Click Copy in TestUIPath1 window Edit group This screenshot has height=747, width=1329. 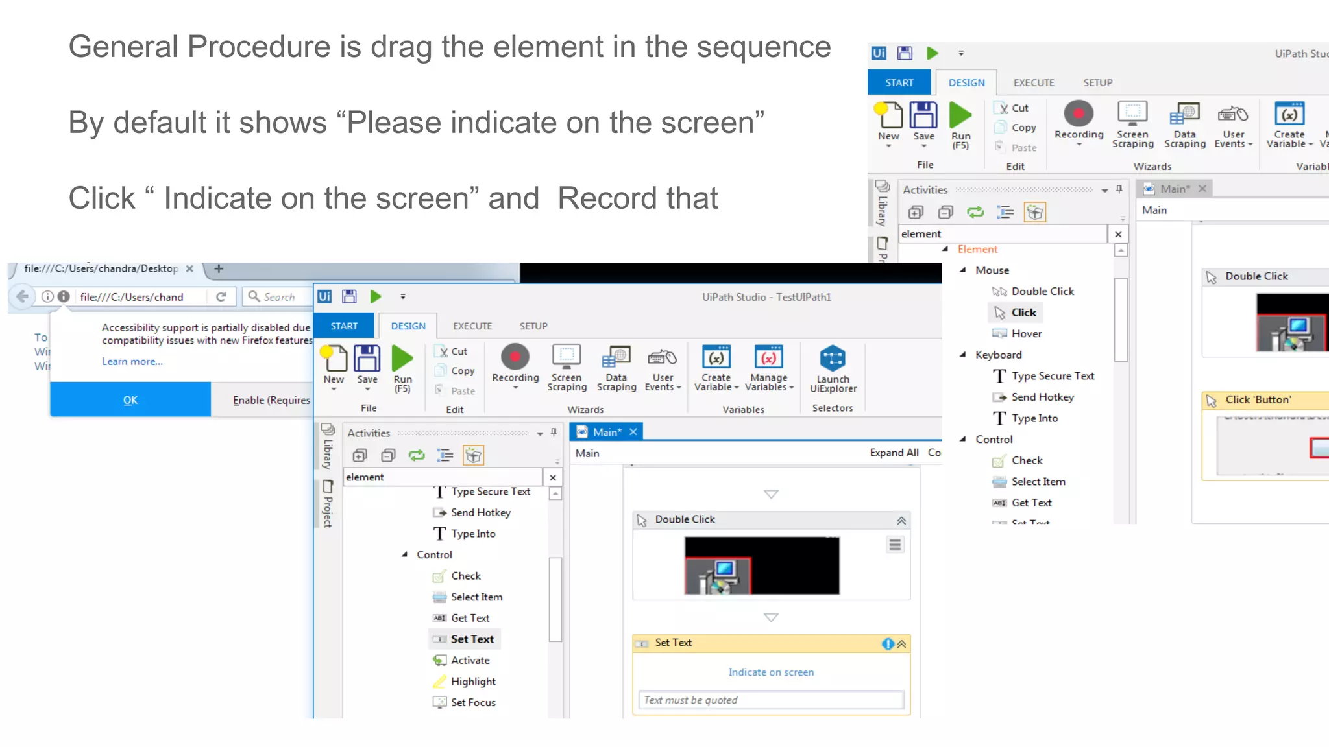(455, 371)
